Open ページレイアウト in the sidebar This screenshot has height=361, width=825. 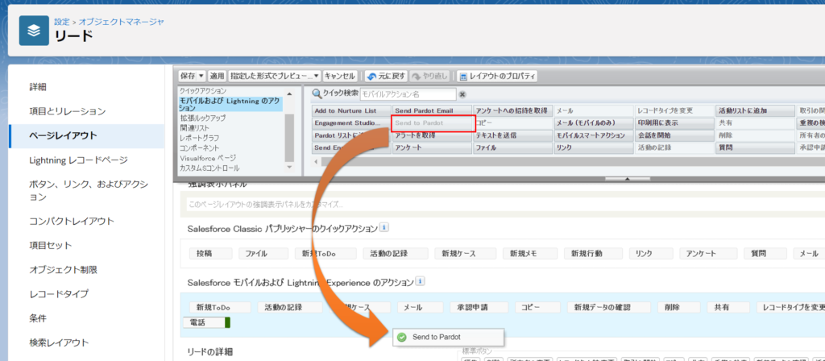click(x=86, y=135)
